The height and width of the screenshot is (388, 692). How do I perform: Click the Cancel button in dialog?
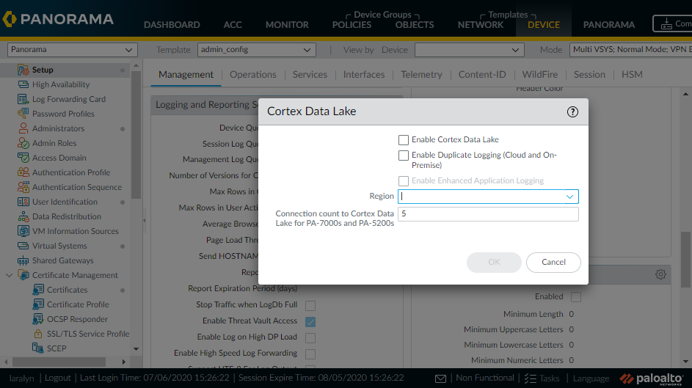(553, 262)
